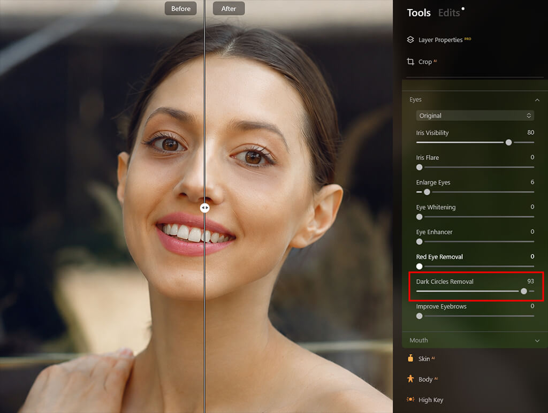Click the Iris Flare label

point(428,158)
